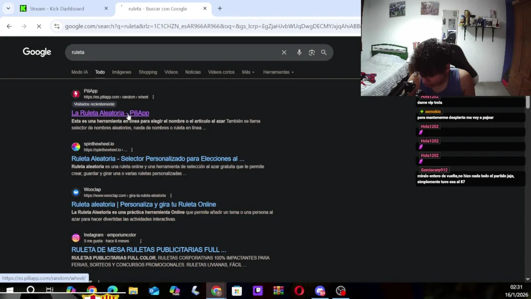Open Outlook from the taskbar
This screenshot has width=531, height=299.
click(x=154, y=290)
